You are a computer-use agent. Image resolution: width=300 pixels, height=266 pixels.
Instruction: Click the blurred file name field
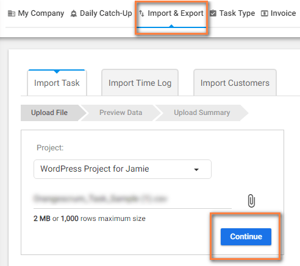[132, 199]
